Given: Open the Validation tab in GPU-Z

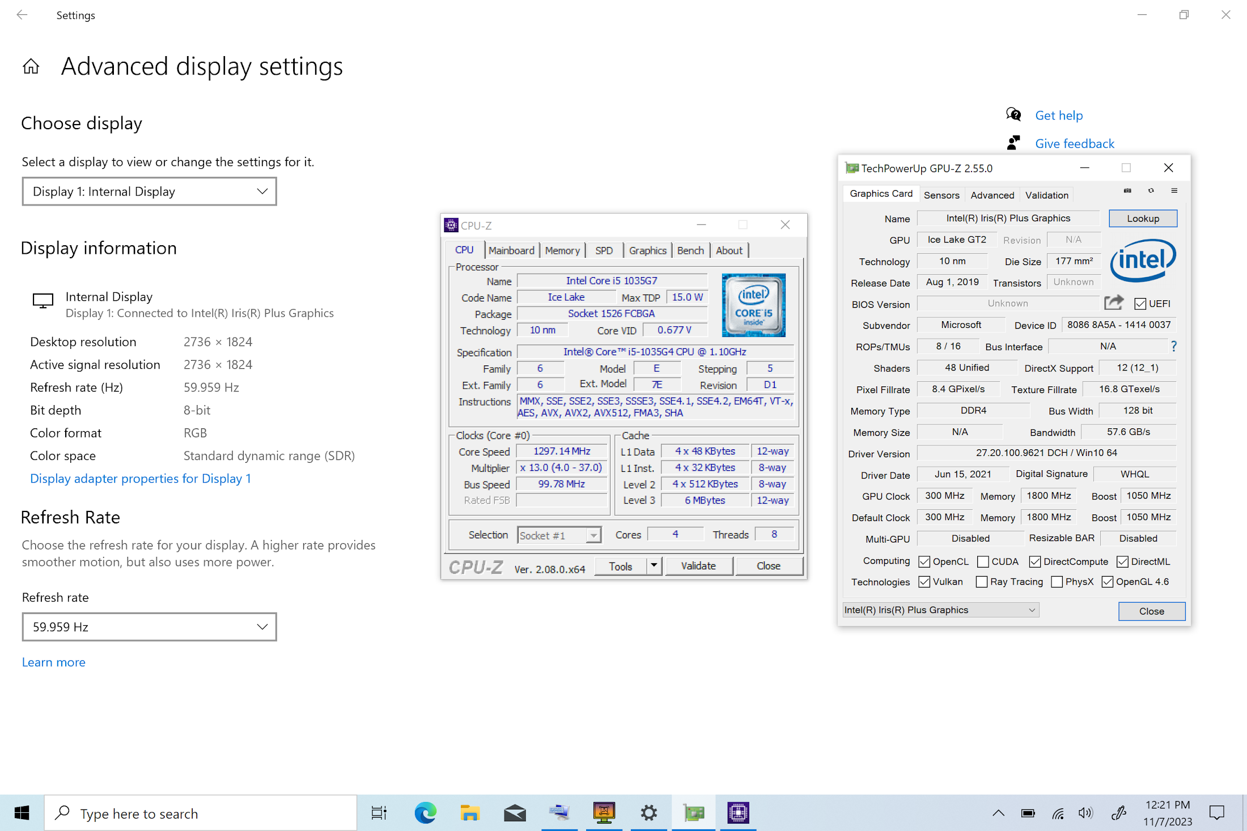Looking at the screenshot, I should click(x=1046, y=195).
